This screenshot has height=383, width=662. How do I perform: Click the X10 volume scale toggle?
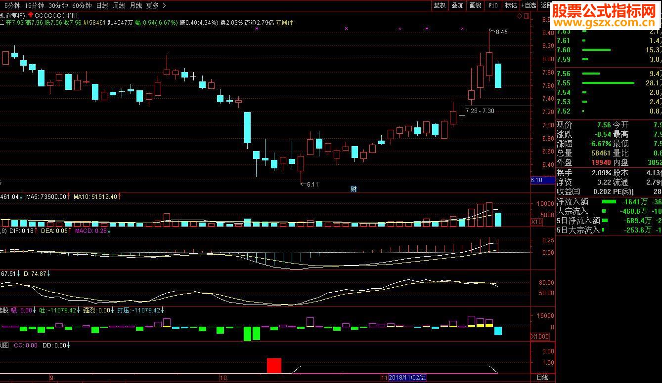point(536,223)
